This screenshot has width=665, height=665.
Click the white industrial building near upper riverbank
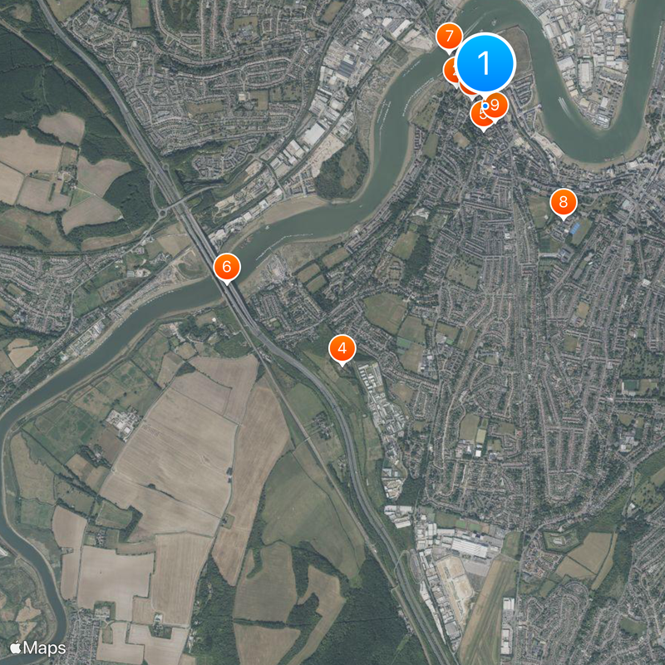[x=314, y=134]
